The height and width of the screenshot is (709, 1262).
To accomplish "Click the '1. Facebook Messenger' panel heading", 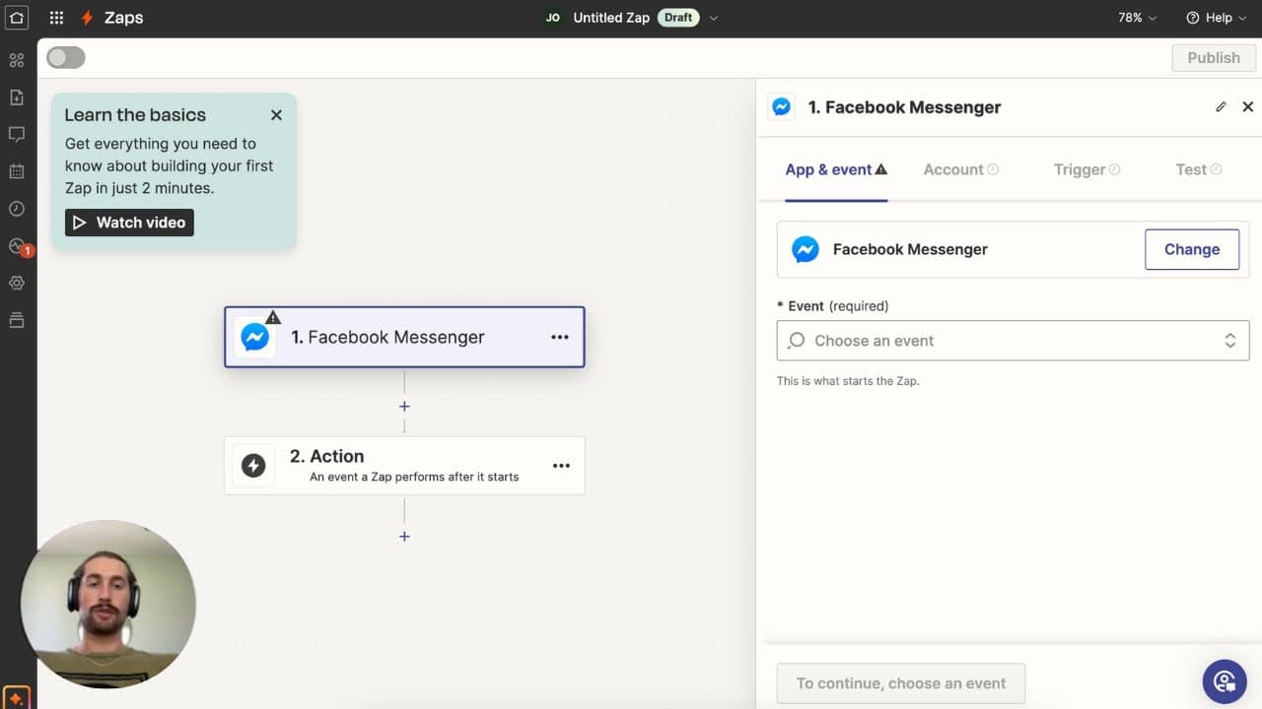I will [904, 107].
